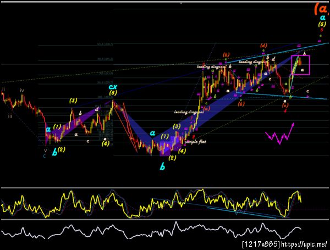Click the yellow (3) under the lowest leading diagonal
330x250 pixels.
pos(177,126)
